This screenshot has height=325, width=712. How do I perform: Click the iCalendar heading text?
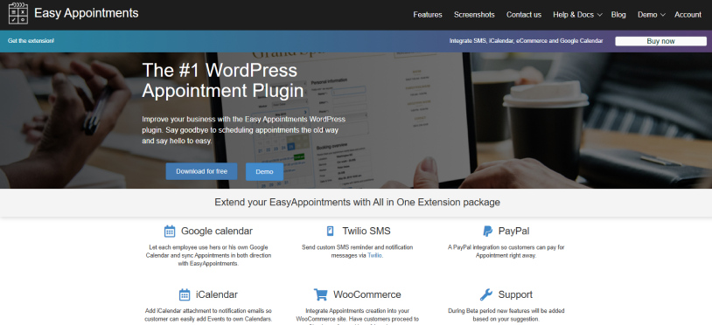(217, 294)
